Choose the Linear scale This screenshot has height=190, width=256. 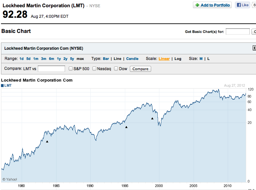point(164,59)
